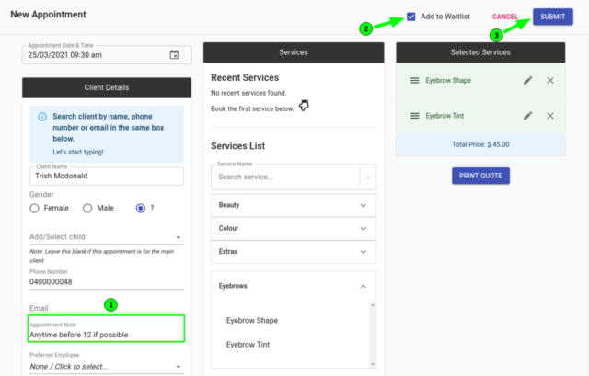The width and height of the screenshot is (589, 376).
Task: Remove Eyebrow Tint from selected services
Action: [550, 116]
